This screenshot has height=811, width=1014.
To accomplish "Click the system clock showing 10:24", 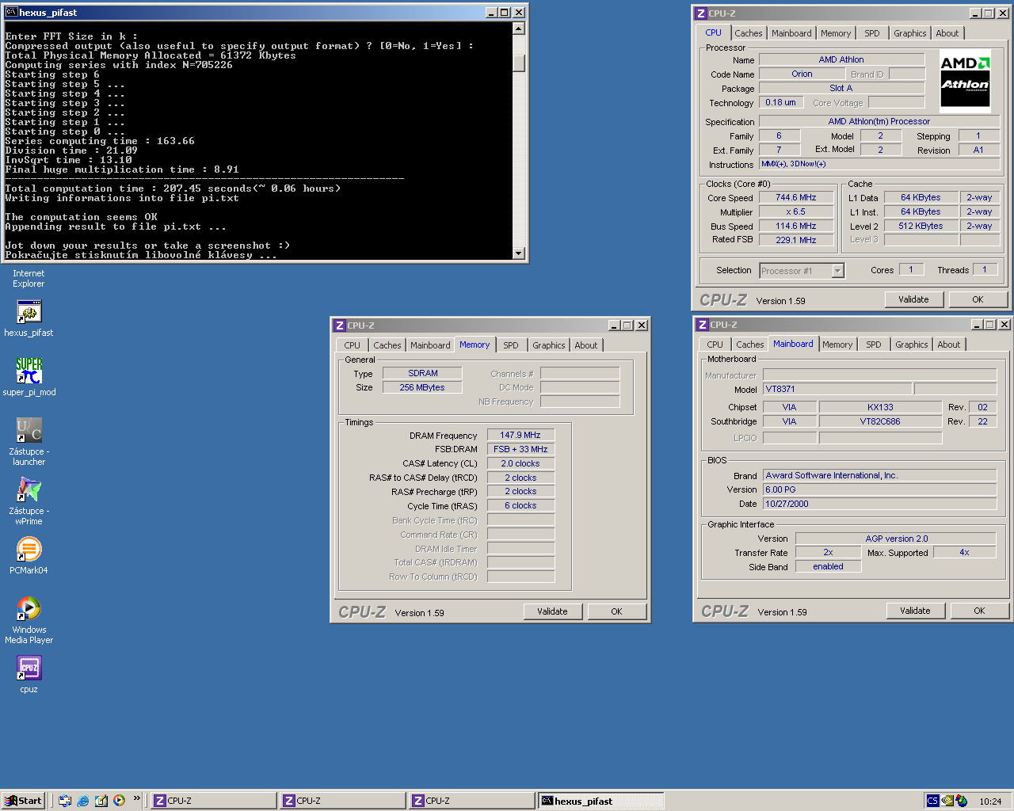I will [x=990, y=801].
